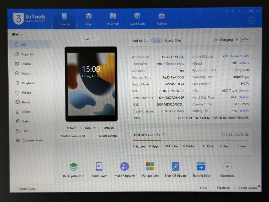Open Battery Life Details link
Screen dimensions: 269x202
point(244,111)
